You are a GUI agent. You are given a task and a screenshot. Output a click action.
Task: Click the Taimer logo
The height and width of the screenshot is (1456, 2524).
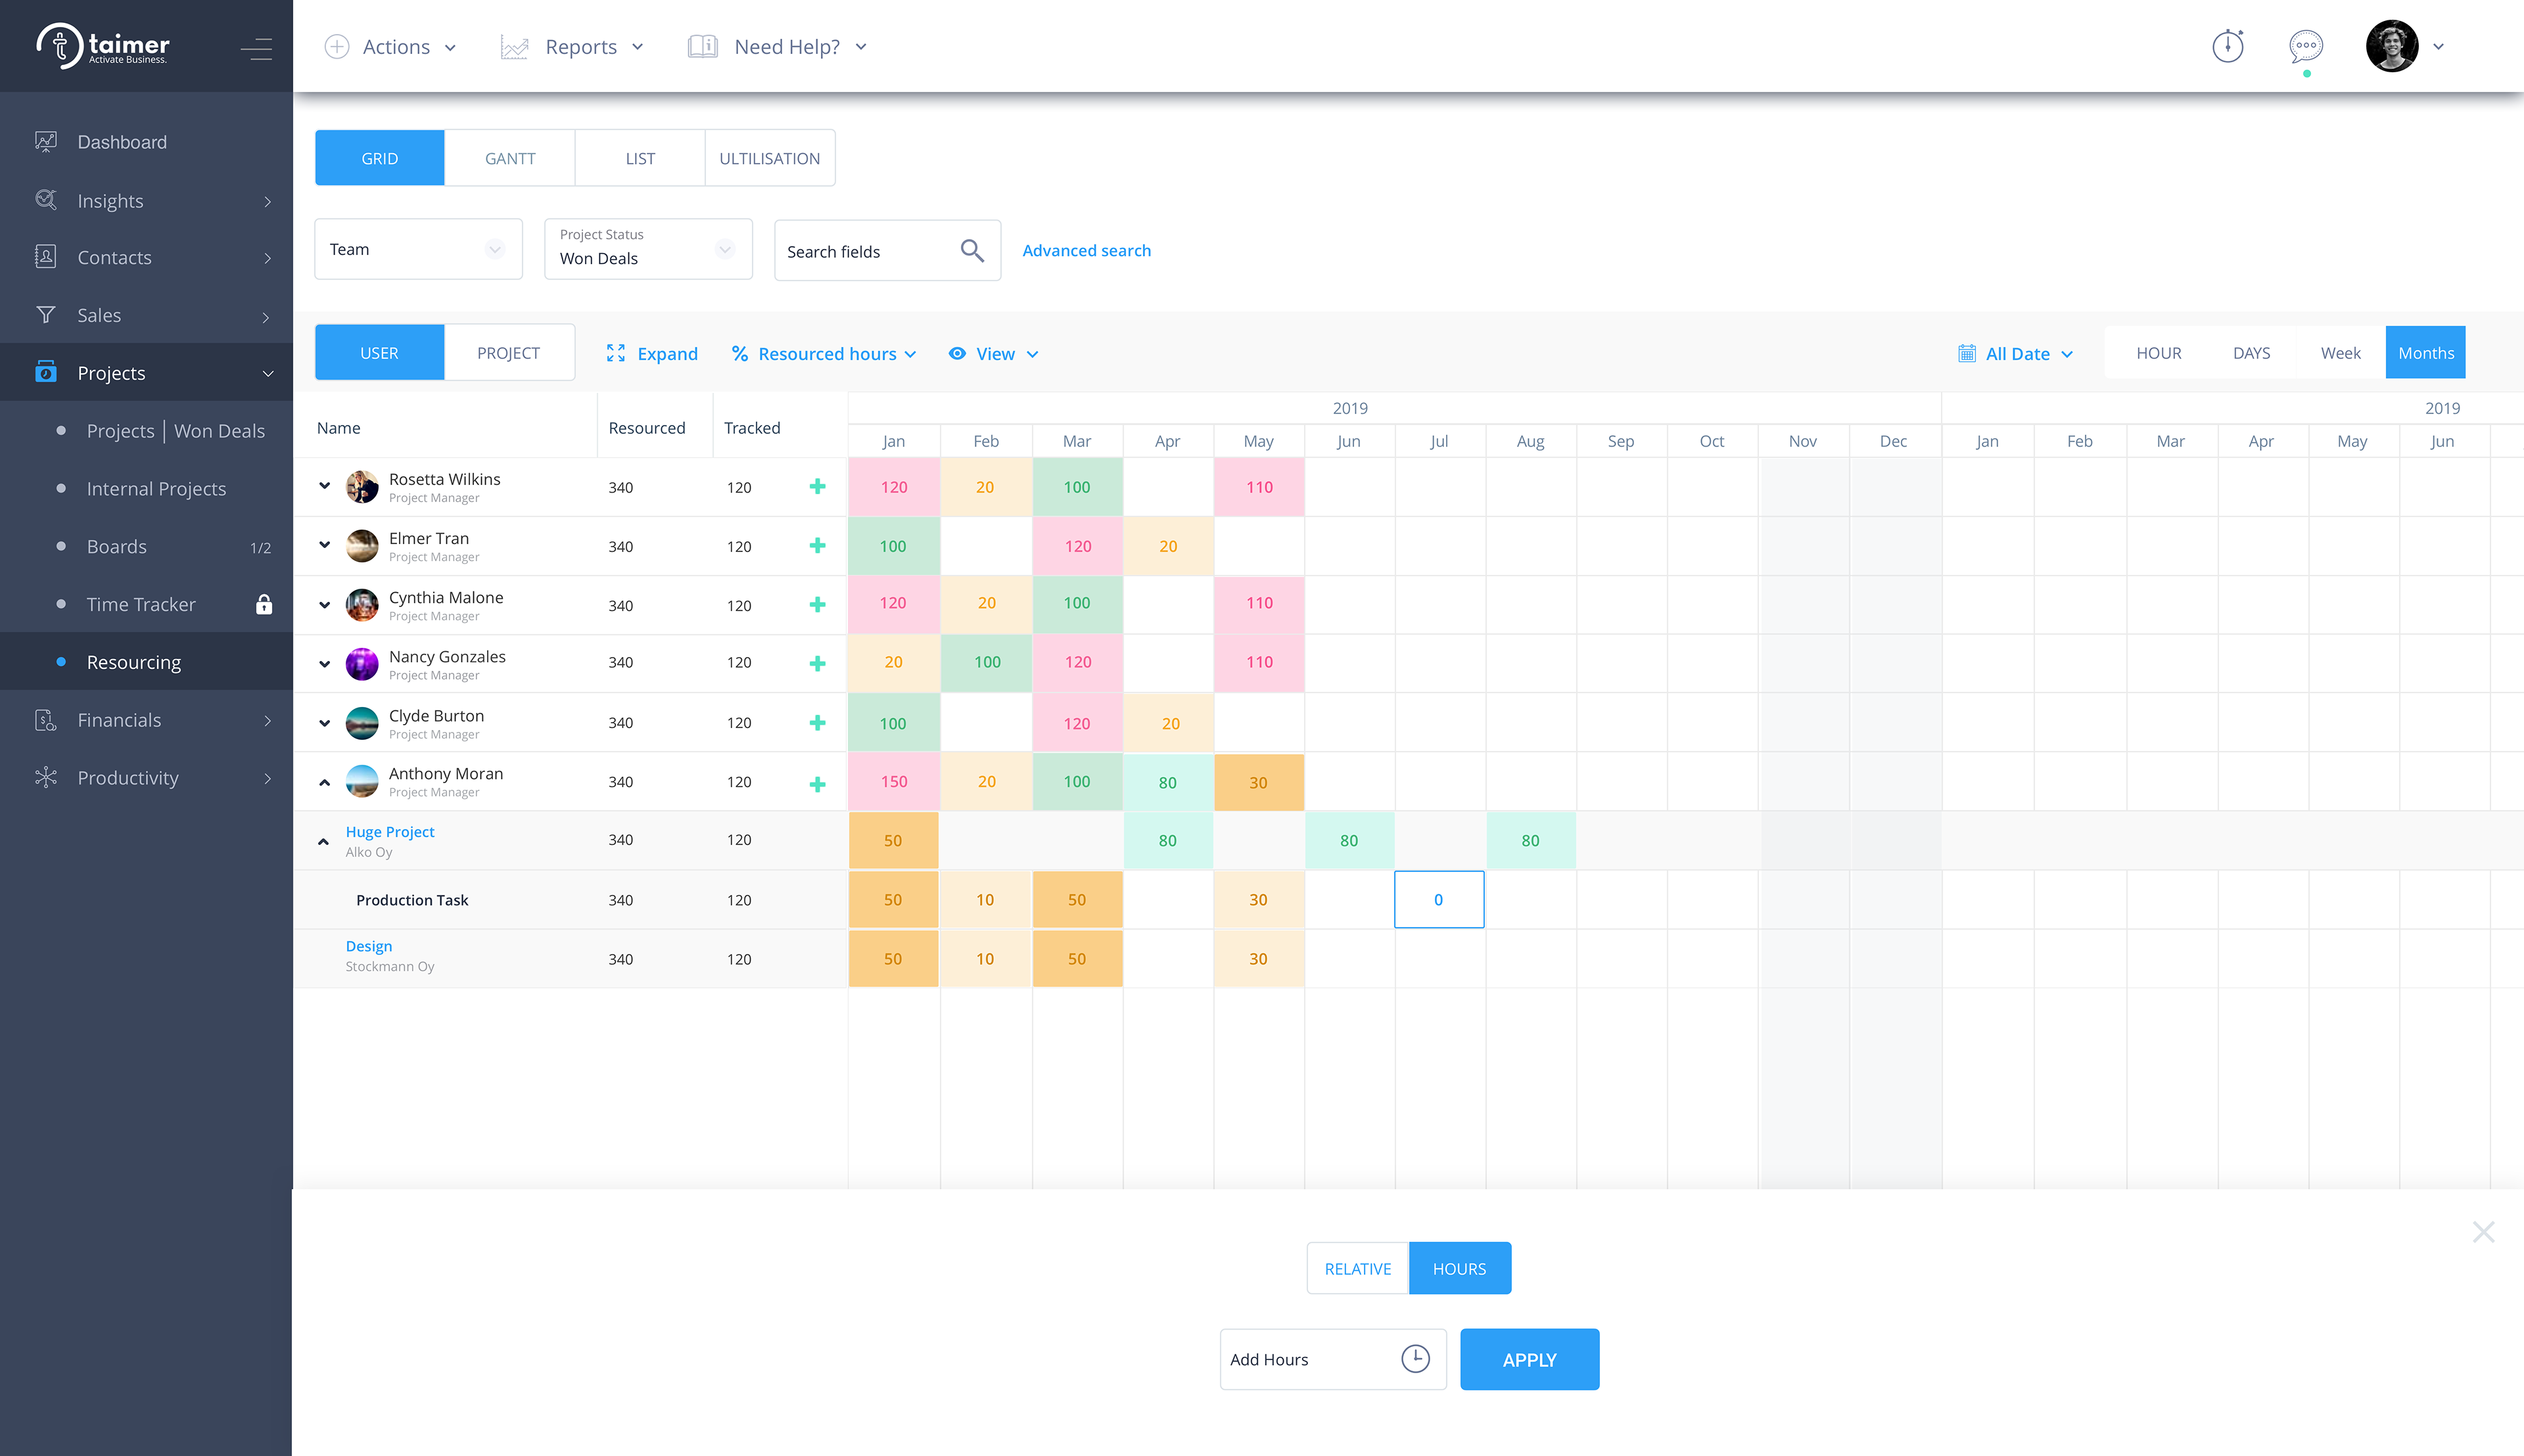click(103, 46)
